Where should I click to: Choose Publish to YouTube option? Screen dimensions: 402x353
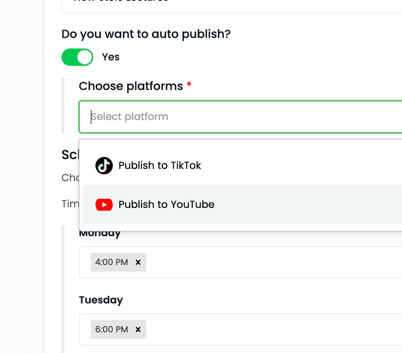[x=242, y=204]
